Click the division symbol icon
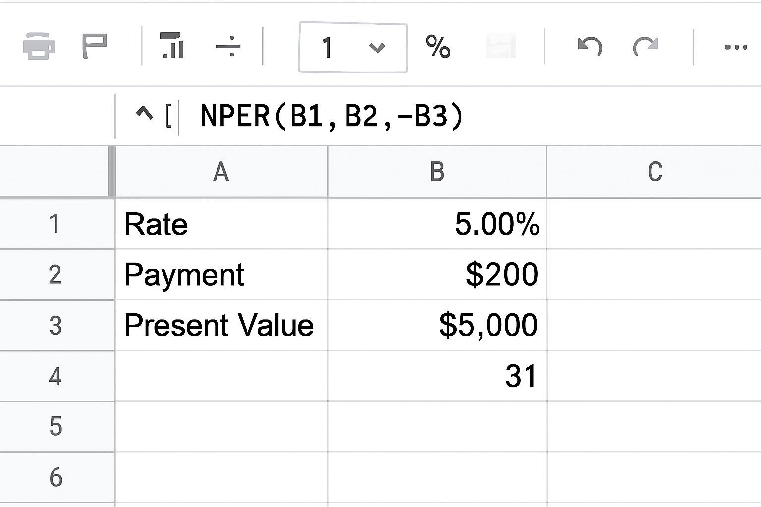761x507 pixels. click(x=228, y=47)
